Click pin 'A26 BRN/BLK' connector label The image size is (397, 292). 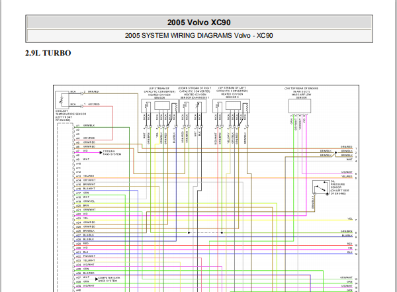[85, 231]
